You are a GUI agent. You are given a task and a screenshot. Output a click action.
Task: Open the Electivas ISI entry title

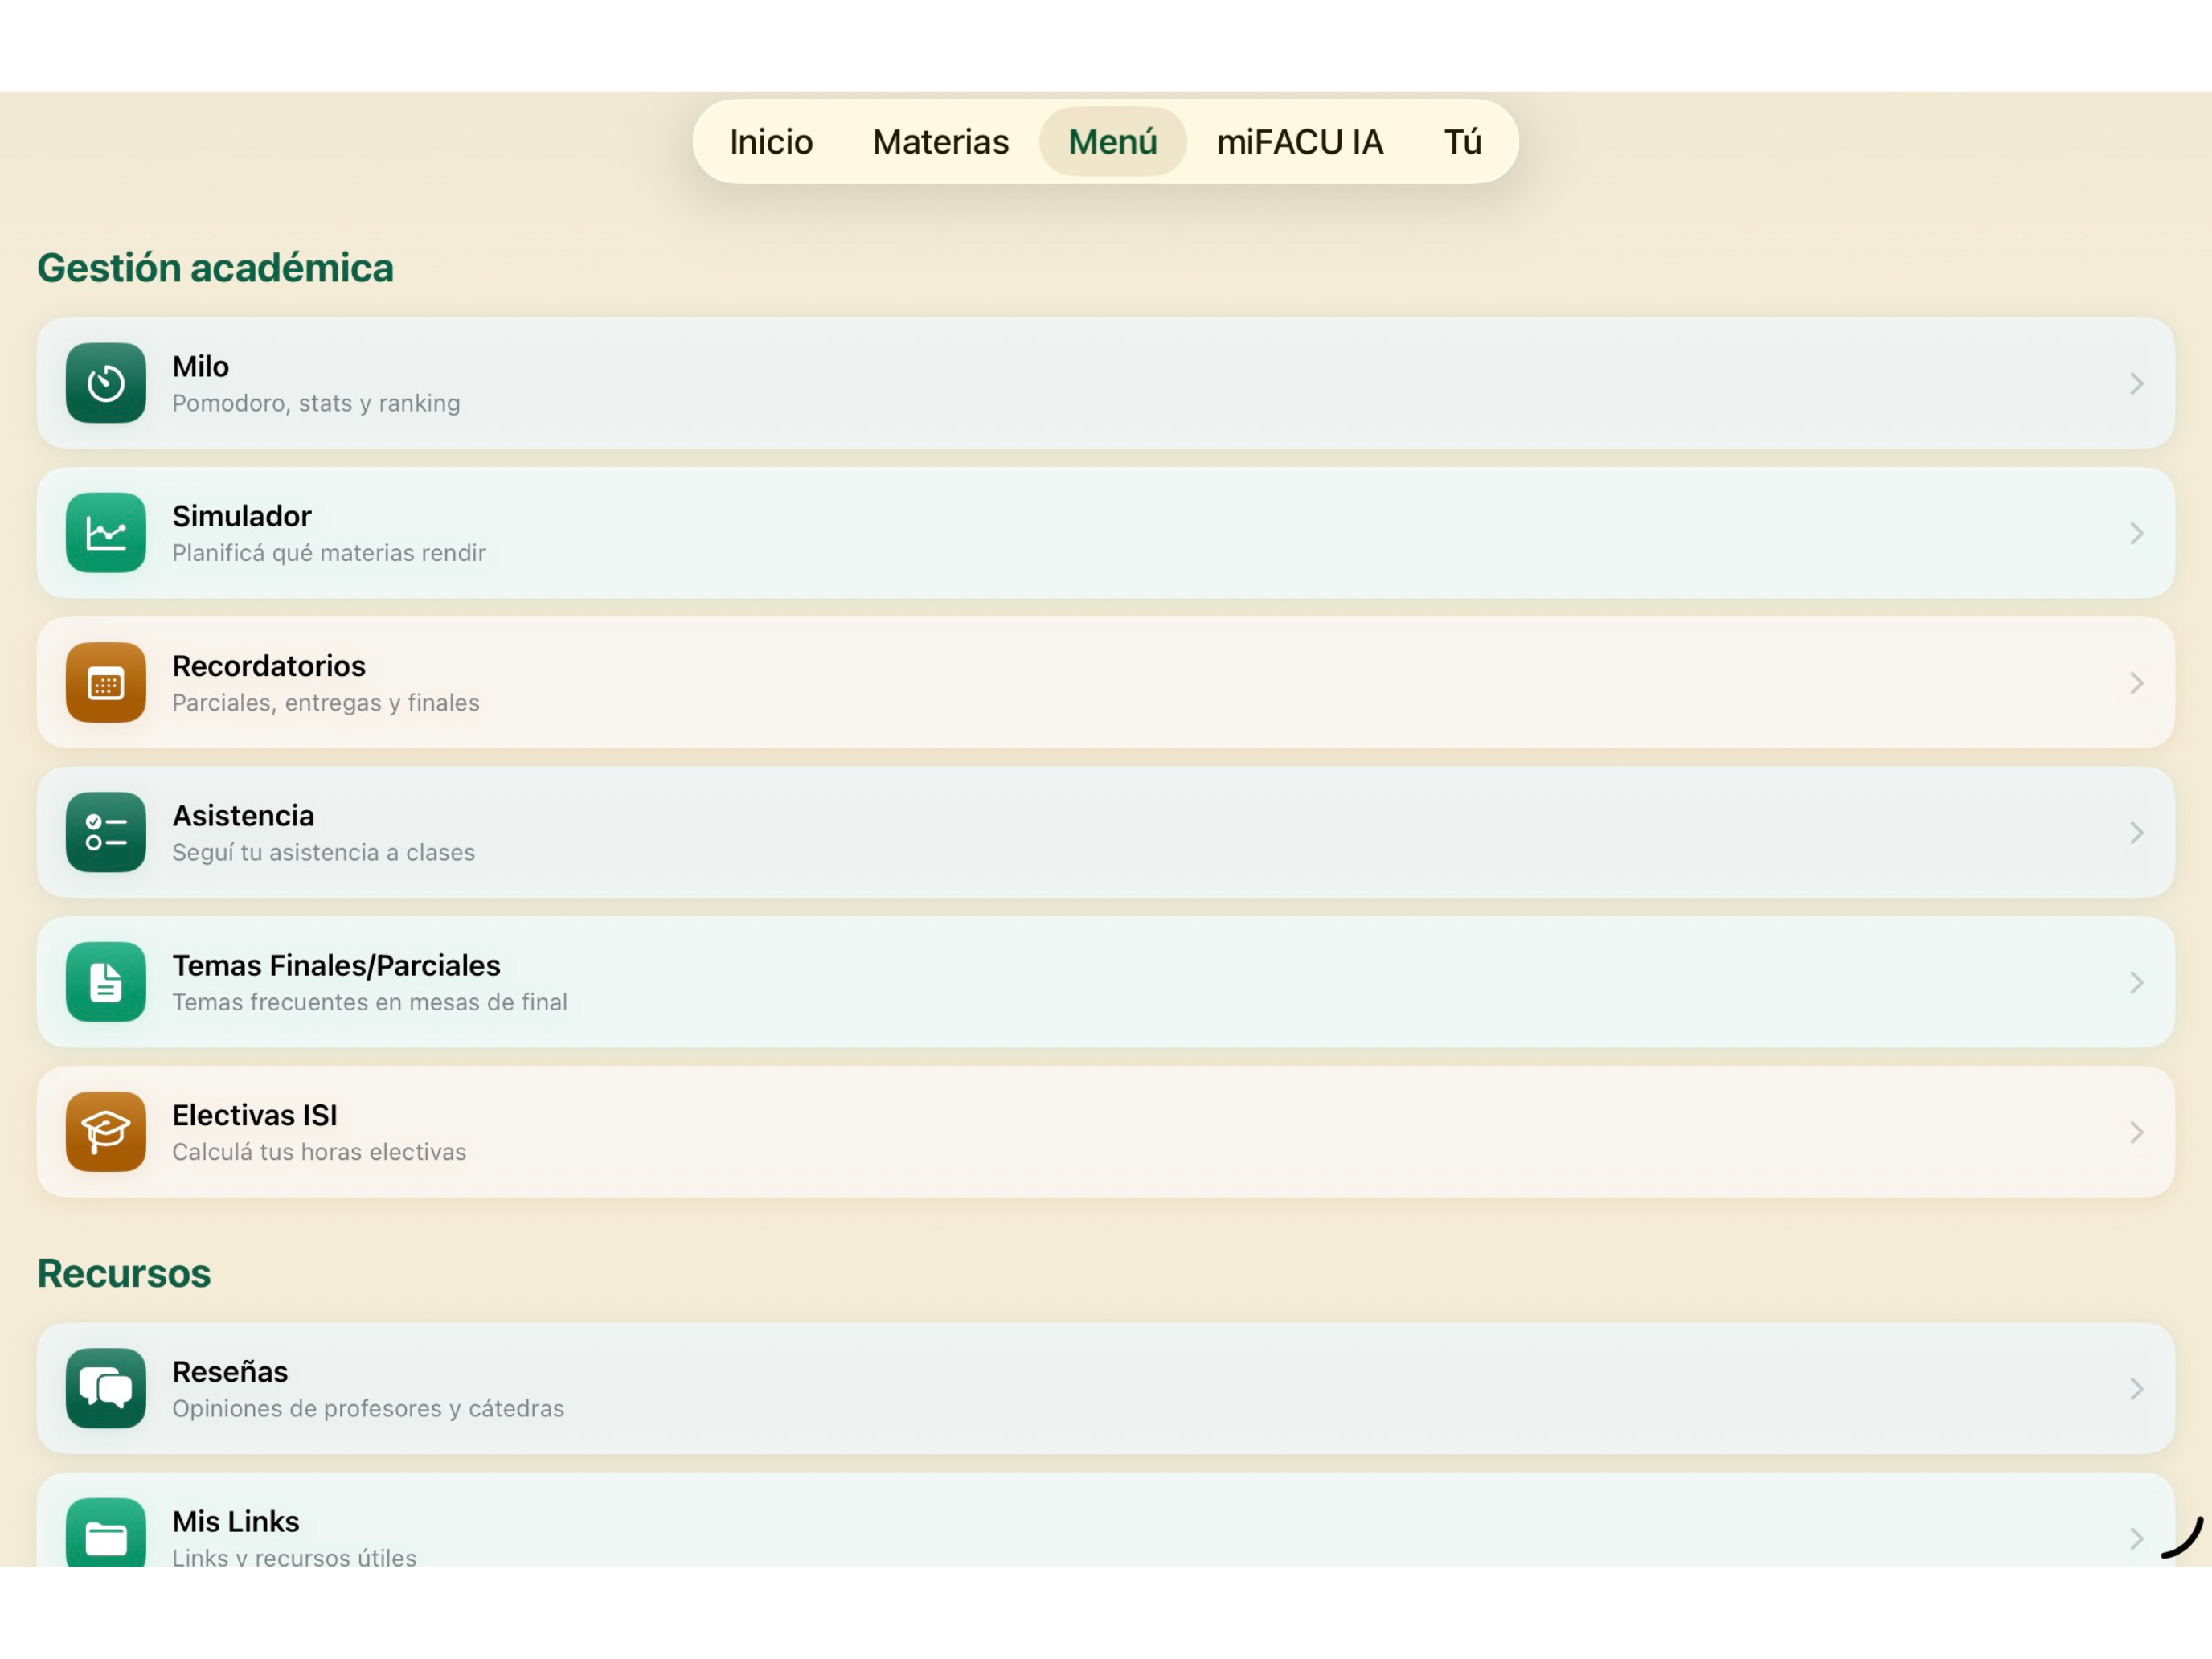click(255, 1115)
